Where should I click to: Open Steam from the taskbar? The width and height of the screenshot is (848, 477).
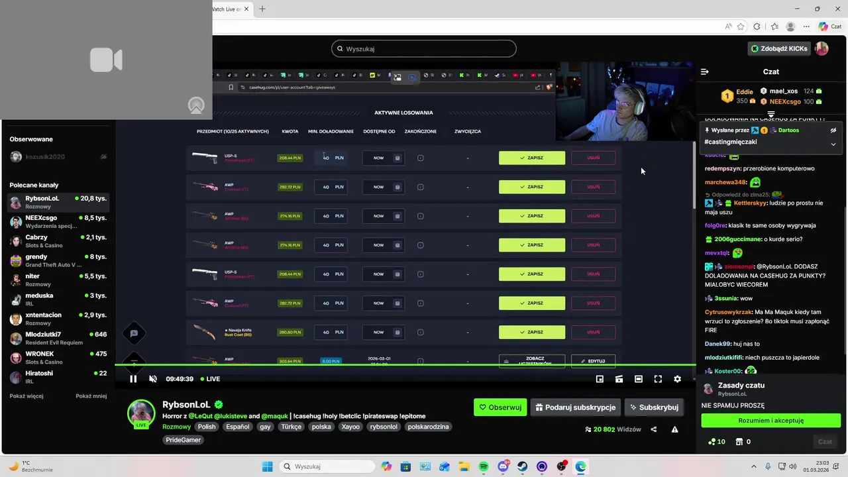(x=523, y=466)
